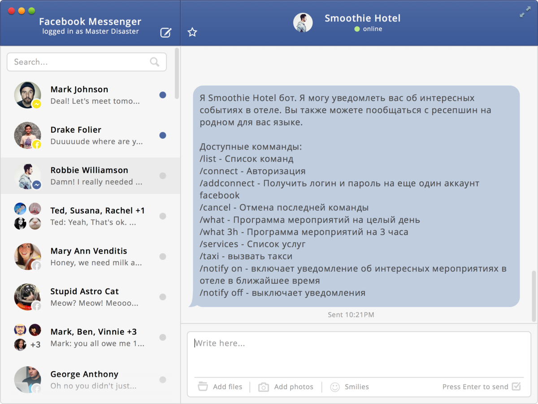Viewport: 538px width, 404px height.
Task: Click the chat history scrollbar
Action: 534,296
